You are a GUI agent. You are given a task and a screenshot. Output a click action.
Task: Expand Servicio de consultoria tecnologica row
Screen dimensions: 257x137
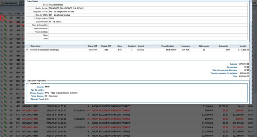click(x=27, y=50)
